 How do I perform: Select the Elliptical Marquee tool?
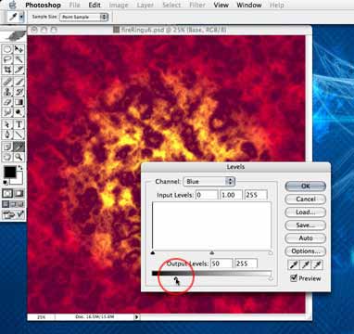tap(7, 49)
